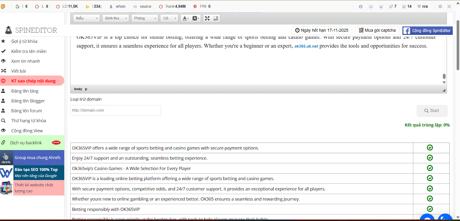The image size is (460, 221).
Task: Click editor resize handle at bottom corner
Action: coord(444,90)
